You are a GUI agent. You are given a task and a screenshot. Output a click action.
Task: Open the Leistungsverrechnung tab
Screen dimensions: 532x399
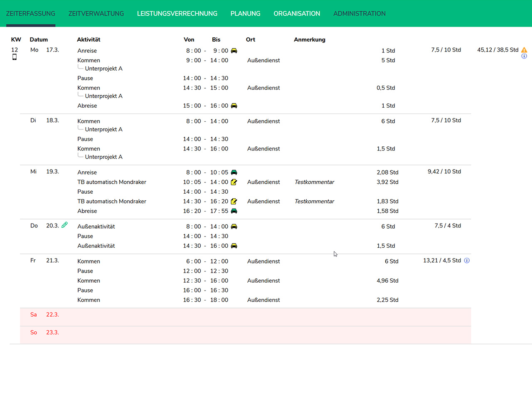click(177, 14)
